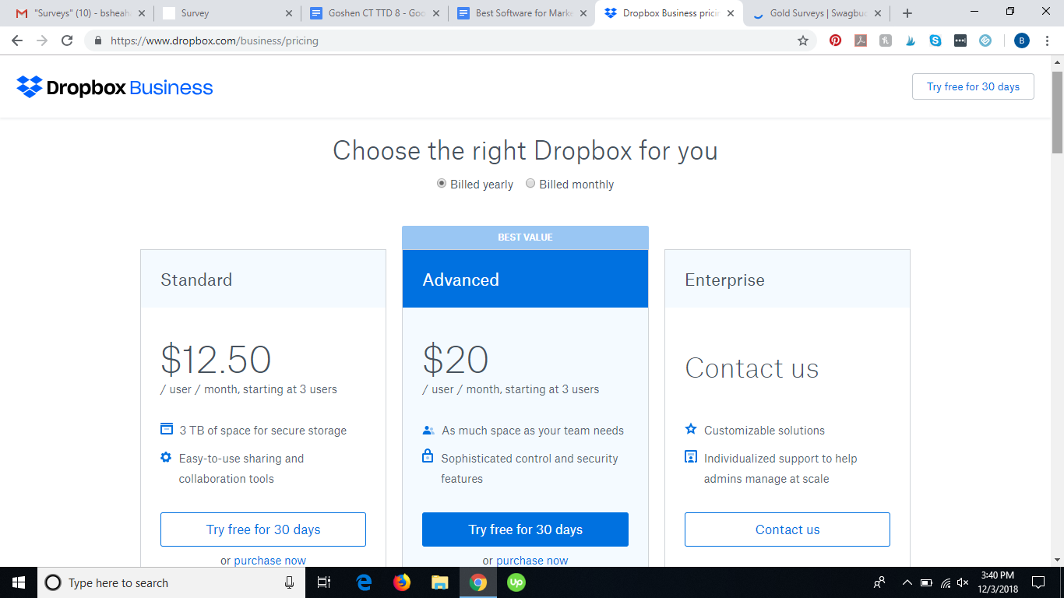Switch to the Gmail Surveys tab
1064x598 pixels.
[x=81, y=13]
